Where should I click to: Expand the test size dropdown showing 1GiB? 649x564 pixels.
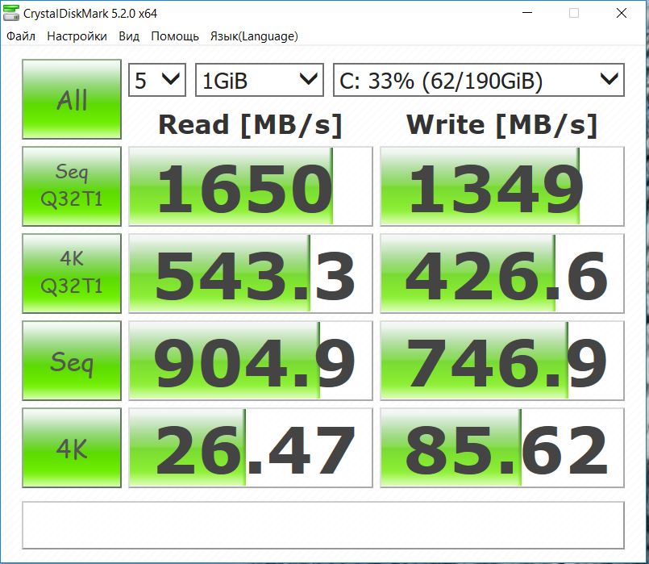click(x=259, y=80)
